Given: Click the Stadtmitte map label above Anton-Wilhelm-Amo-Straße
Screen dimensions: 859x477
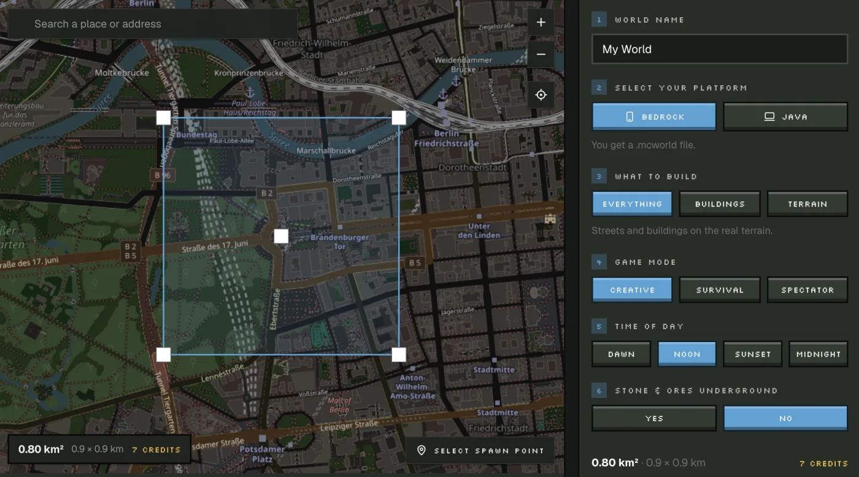Looking at the screenshot, I should (494, 370).
